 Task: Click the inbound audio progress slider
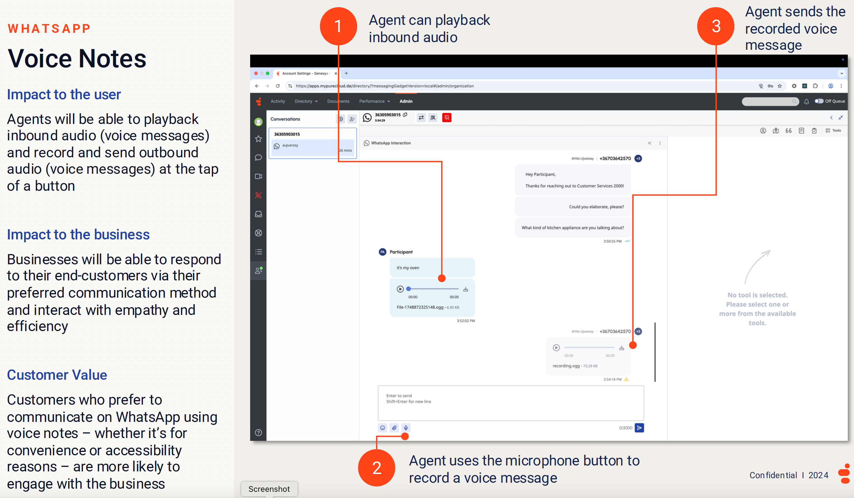tap(434, 289)
